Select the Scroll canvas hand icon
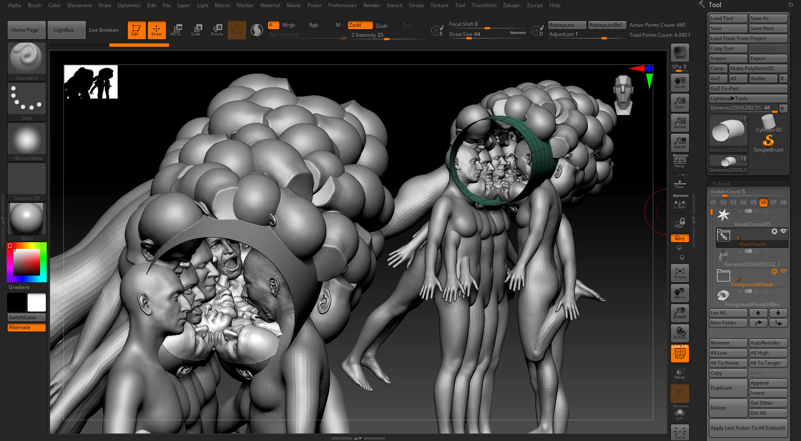Screen dimensions: 801x441 680,83
